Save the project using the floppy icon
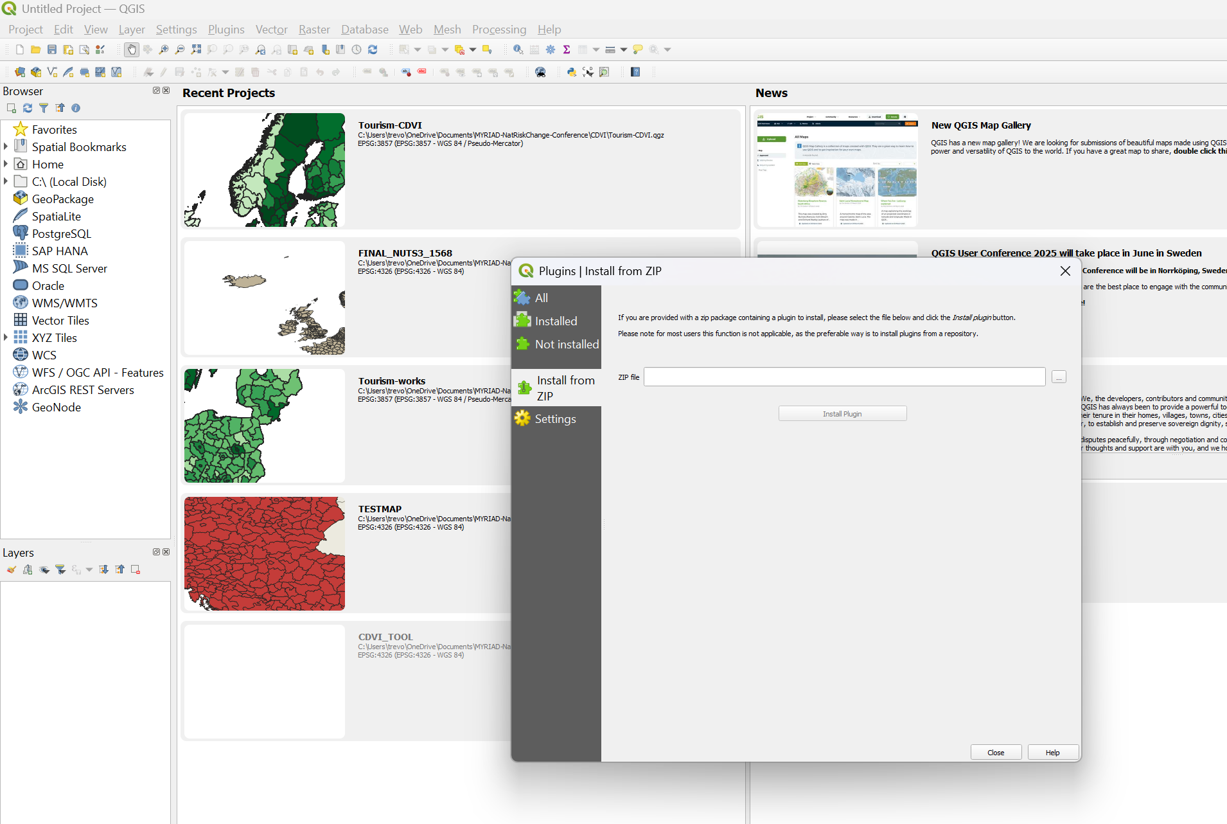Image resolution: width=1227 pixels, height=824 pixels. pos(52,49)
